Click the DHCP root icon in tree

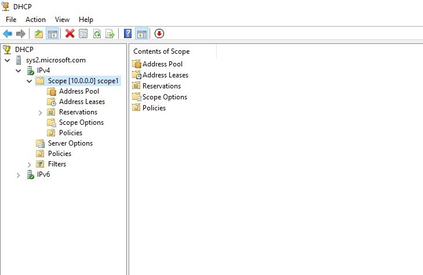[7, 50]
